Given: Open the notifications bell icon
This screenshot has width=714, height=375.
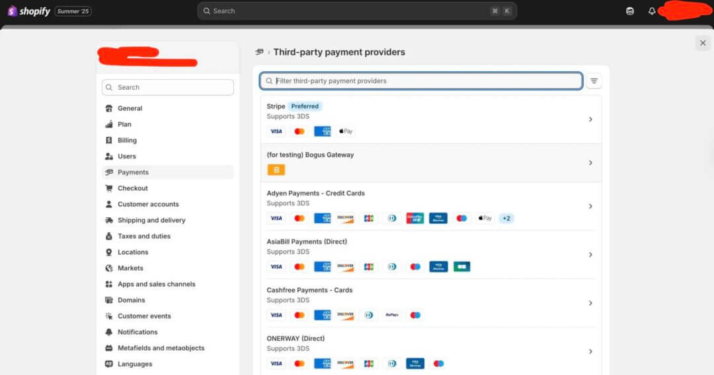Looking at the screenshot, I should [x=652, y=11].
